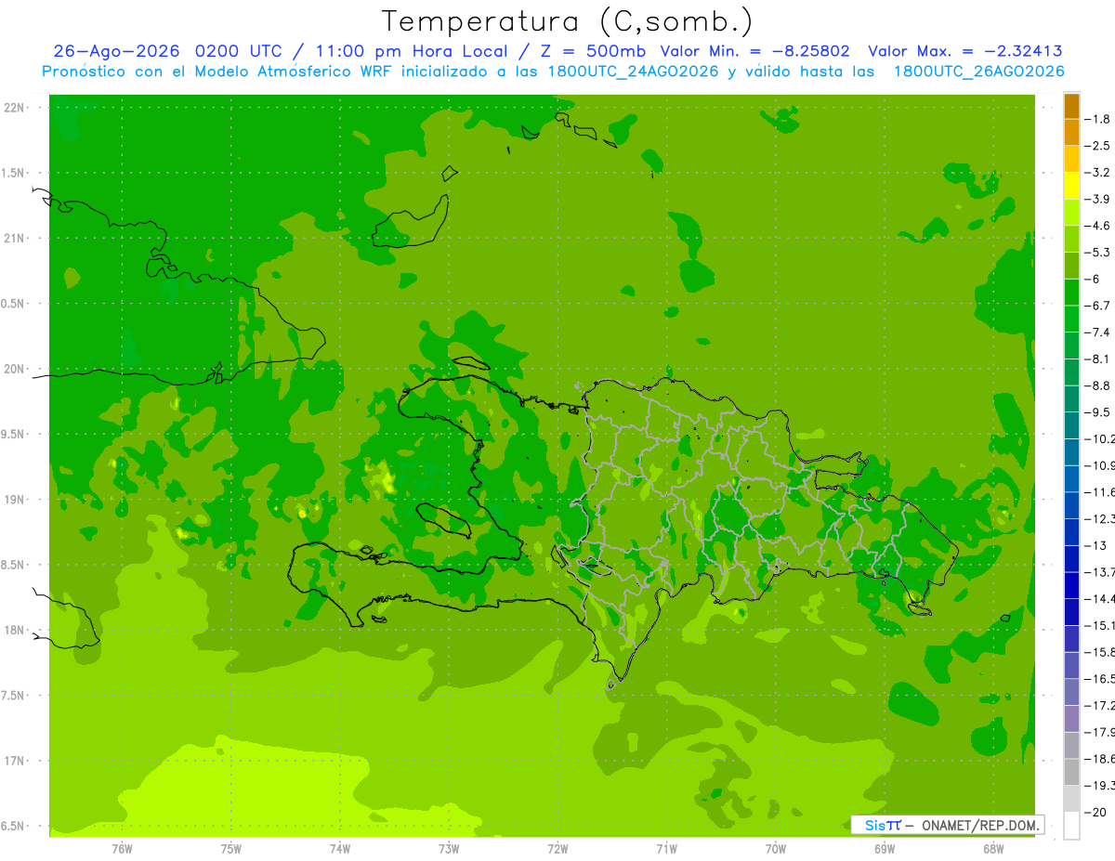
Task: Click the "72W" longitude label
Action: [x=558, y=848]
